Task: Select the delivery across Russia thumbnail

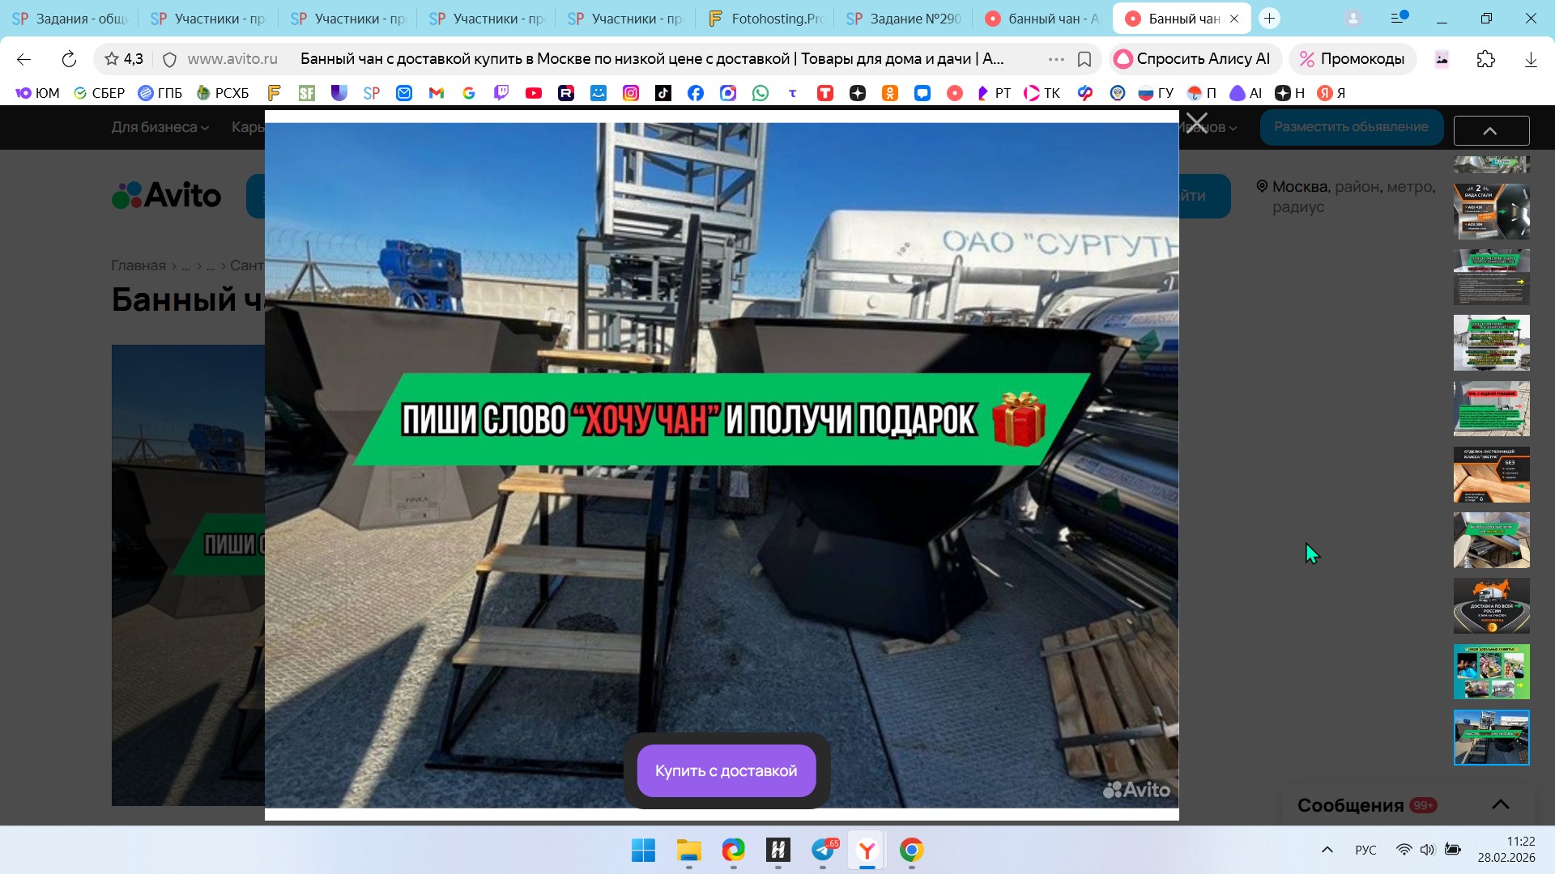Action: pos(1491,605)
